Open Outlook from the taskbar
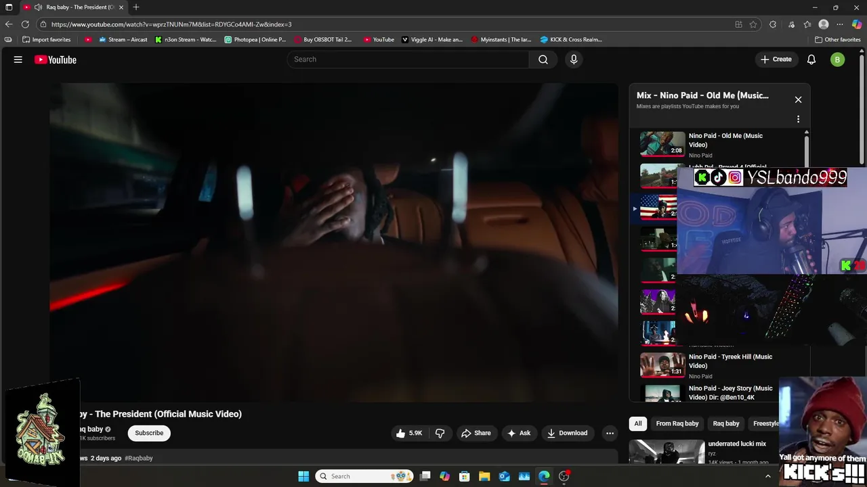867x487 pixels. [504, 476]
